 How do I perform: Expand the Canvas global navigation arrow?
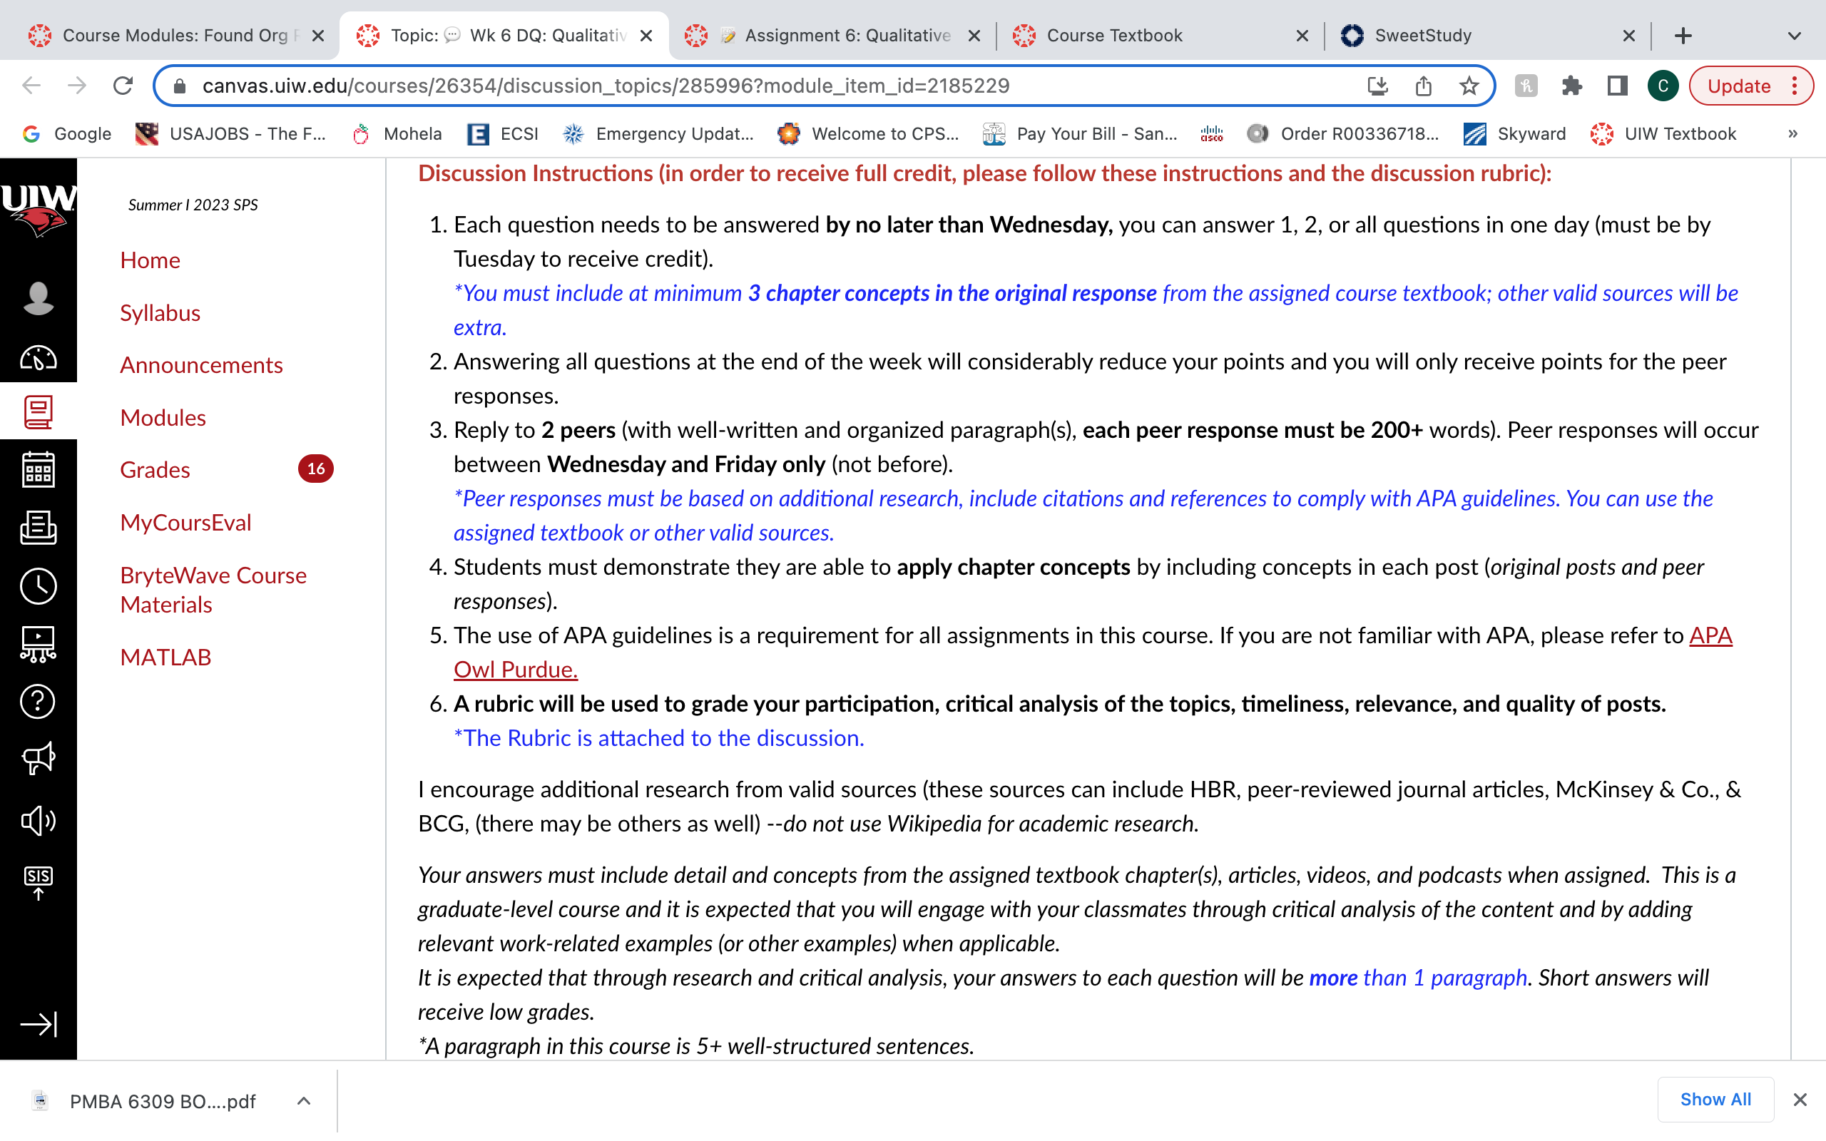38,1024
